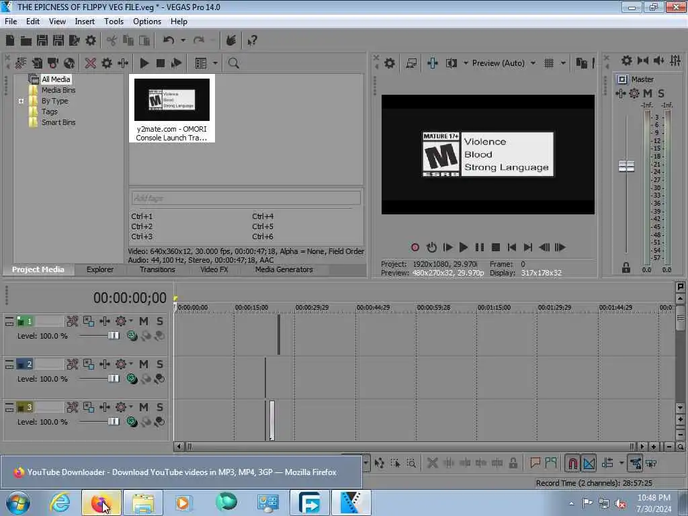Open Auto Ripple mode dropdown arrow
This screenshot has width=688, height=516.
tap(621, 463)
